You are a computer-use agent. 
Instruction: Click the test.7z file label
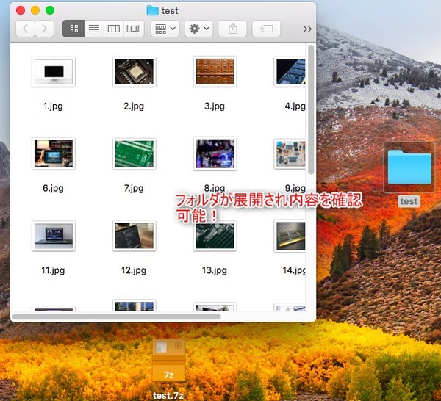[168, 396]
